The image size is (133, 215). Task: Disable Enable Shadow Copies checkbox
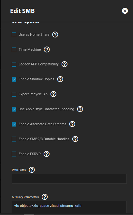[x=14, y=79]
